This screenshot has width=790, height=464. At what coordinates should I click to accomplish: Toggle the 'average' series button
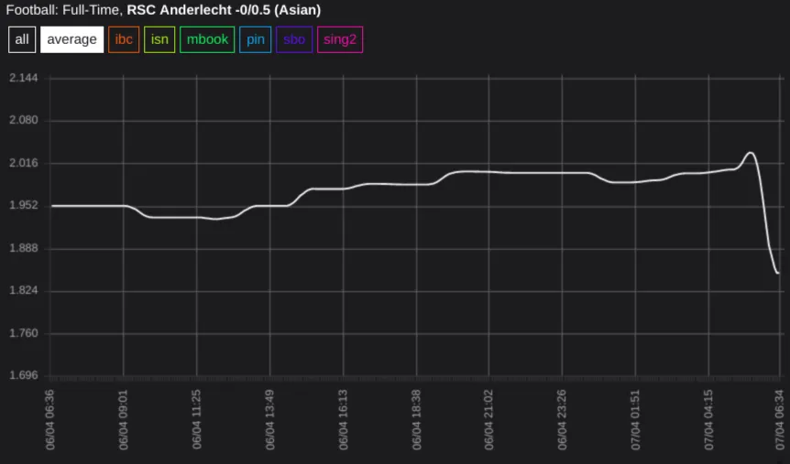coord(71,39)
